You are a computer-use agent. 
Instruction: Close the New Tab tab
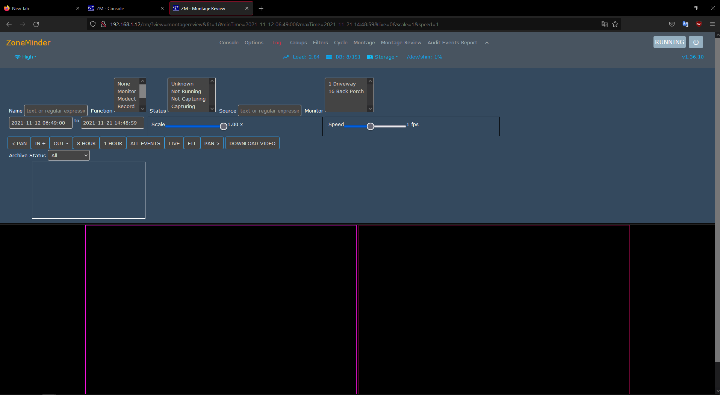(x=78, y=9)
